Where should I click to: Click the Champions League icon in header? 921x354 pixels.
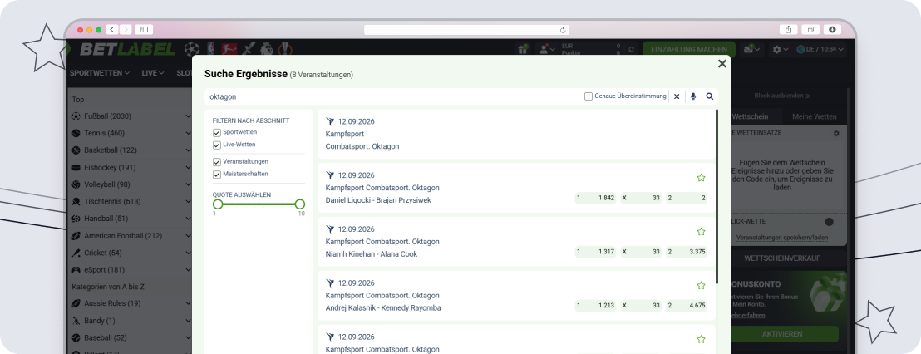pyautogui.click(x=192, y=48)
